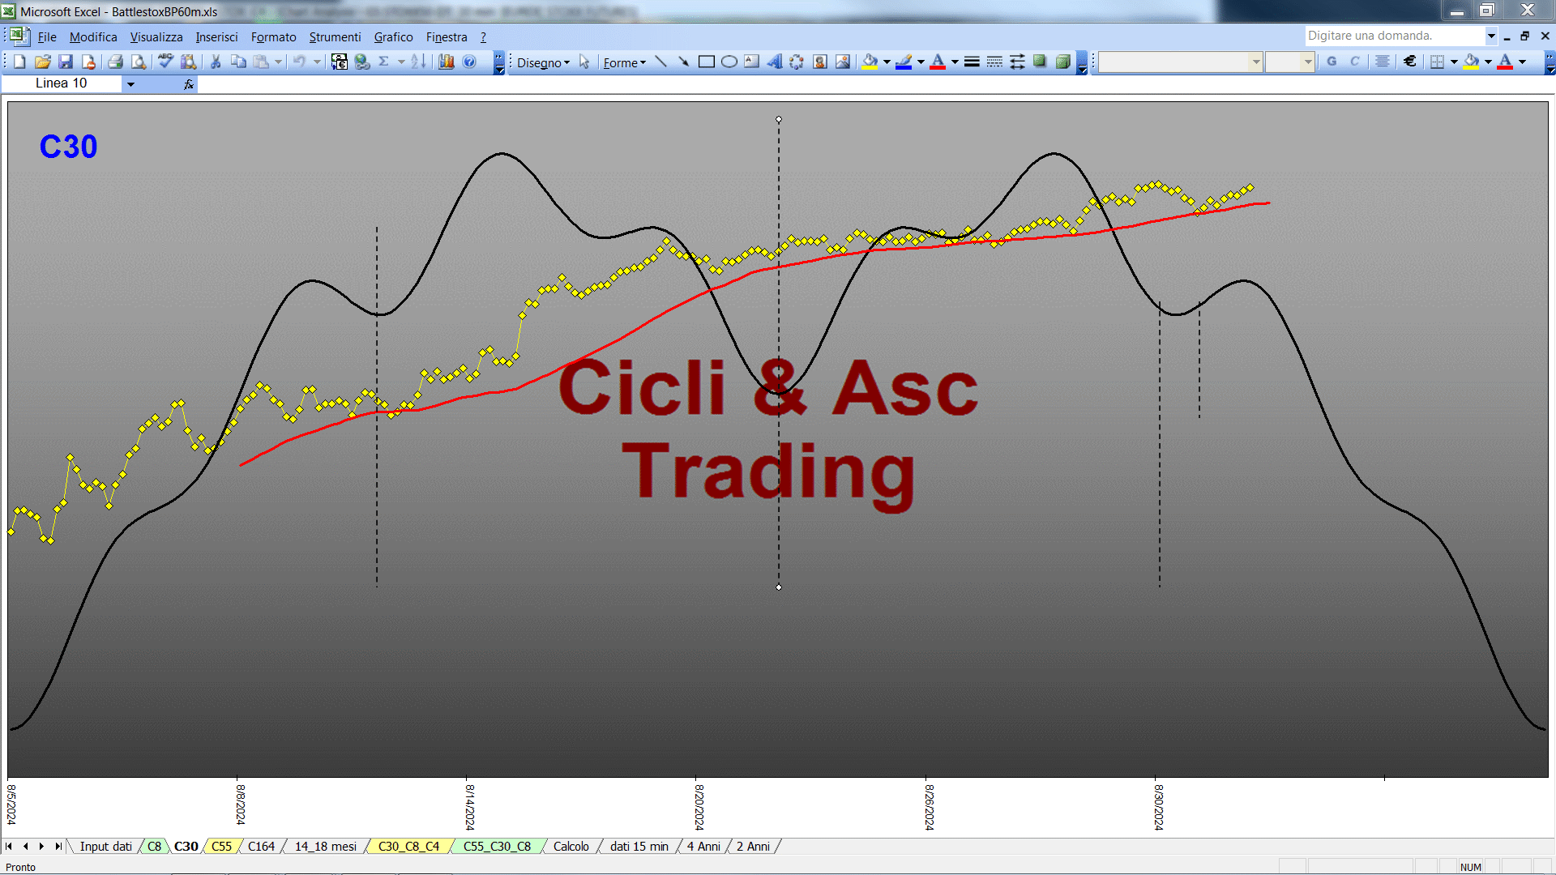Open the Forme autoshapes dropdown

pyautogui.click(x=624, y=62)
